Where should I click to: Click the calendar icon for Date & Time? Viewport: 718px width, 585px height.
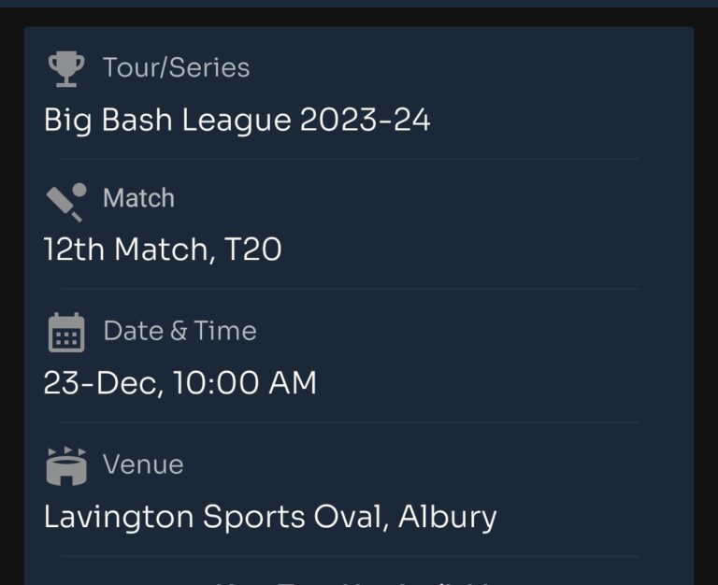coord(66,333)
